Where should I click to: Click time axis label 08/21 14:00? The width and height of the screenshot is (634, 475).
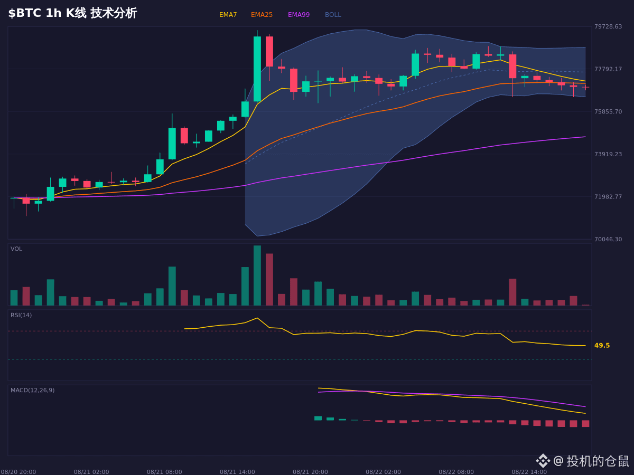click(237, 472)
